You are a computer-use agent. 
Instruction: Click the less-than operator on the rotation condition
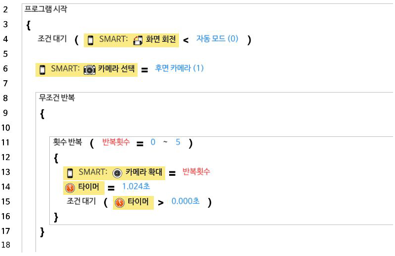(186, 40)
